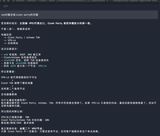Screen dimensions: 160x136
Task: Click the line '-> VPS-LA'
Action: 10,41
